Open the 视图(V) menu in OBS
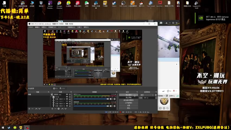The image size is (231, 130). pyautogui.click(x=44, y=27)
